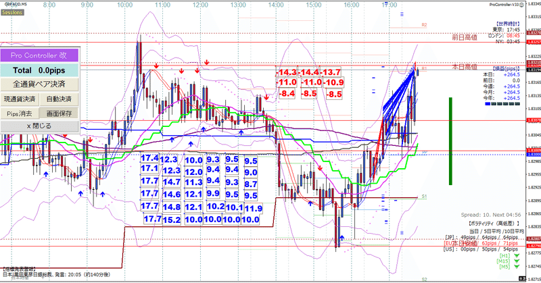
Task: Click the 今月: +264.5 profit row
Action: pyautogui.click(x=501, y=92)
